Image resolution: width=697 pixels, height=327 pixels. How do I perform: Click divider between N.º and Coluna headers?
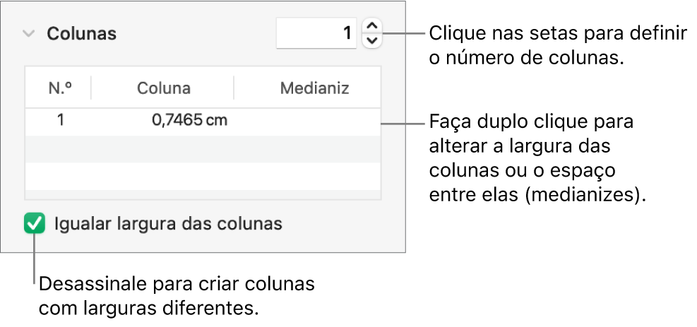pos(91,88)
